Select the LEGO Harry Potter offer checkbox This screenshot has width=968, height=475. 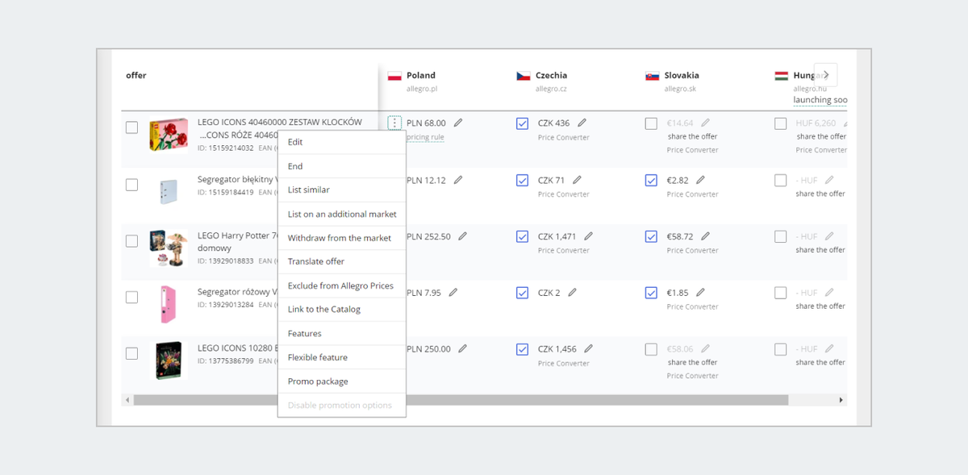(x=131, y=241)
